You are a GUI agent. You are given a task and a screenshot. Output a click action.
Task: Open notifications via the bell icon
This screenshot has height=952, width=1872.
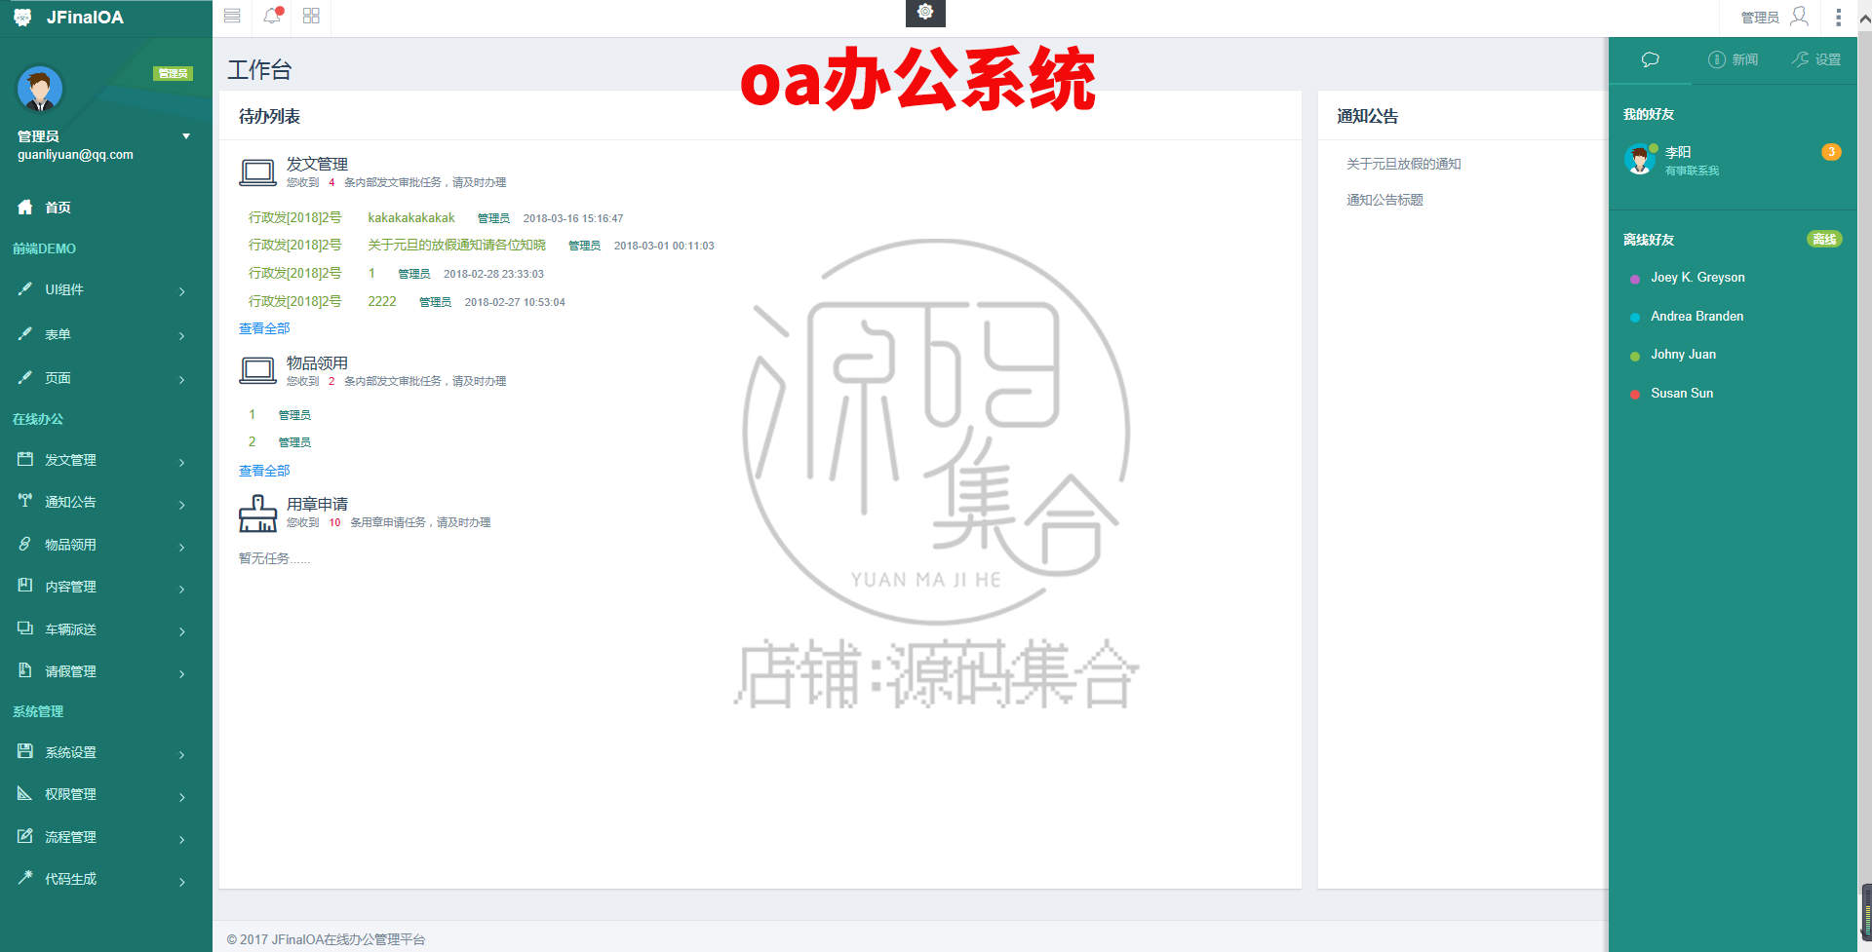[x=272, y=16]
